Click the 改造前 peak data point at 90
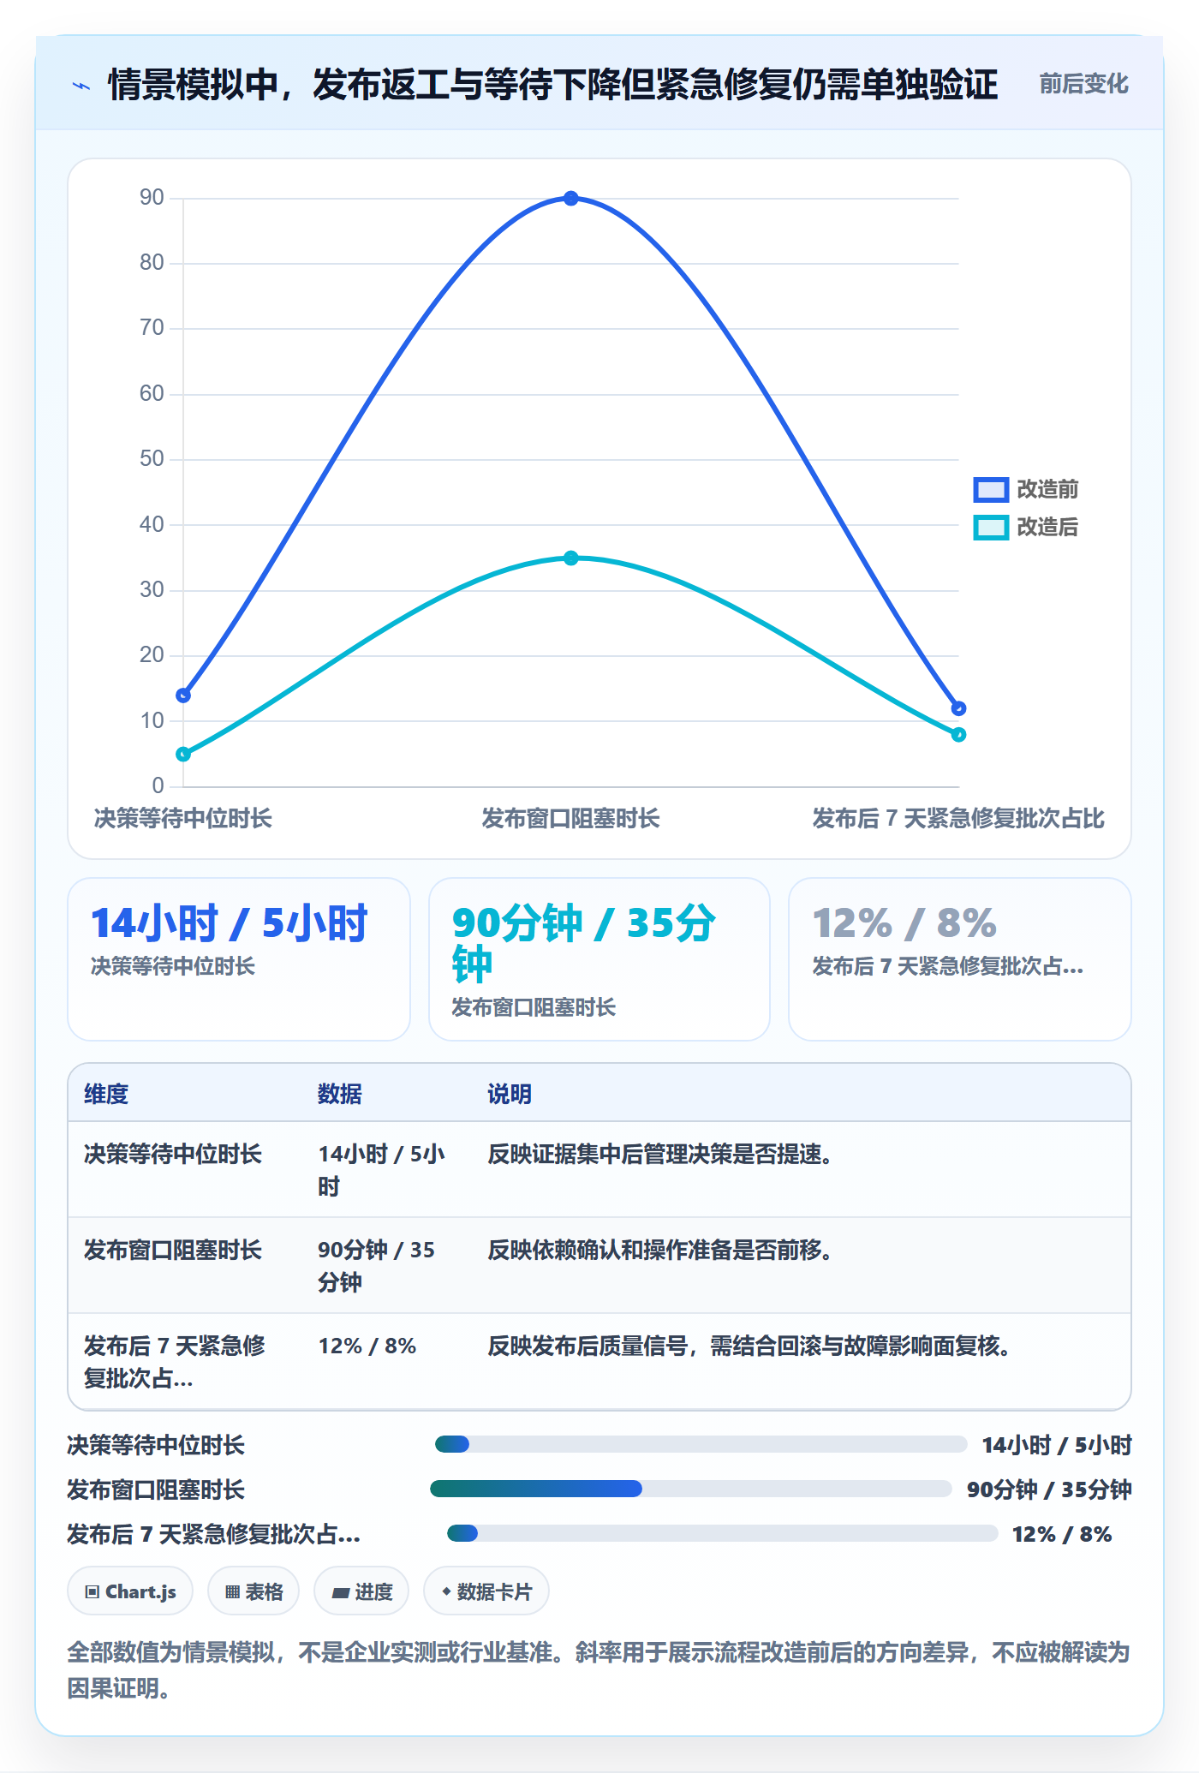 (571, 199)
